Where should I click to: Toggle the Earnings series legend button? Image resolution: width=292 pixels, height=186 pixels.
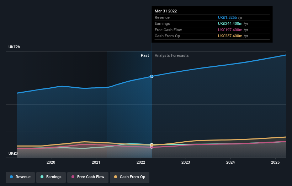[51, 177]
